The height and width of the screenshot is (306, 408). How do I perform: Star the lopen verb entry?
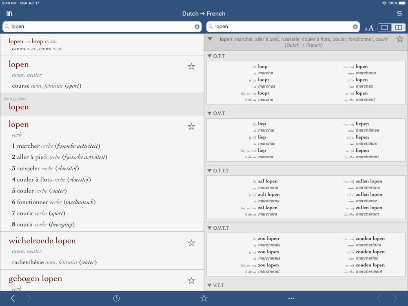191,126
